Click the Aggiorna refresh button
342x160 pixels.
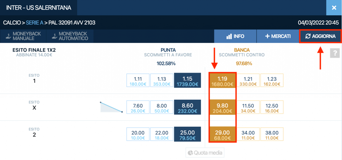[x=320, y=36]
